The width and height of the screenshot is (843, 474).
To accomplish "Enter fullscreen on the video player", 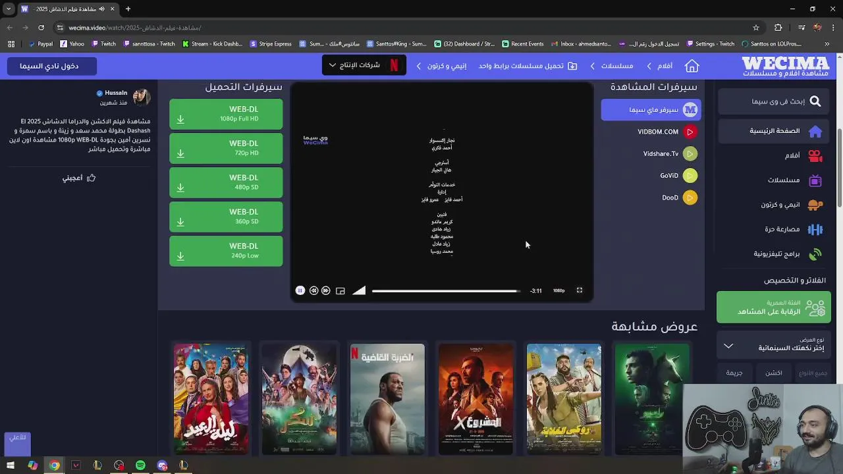I will 580,290.
